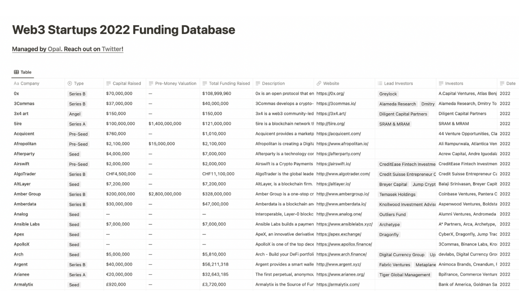Click the Temasek Holdings lead investor tag
Image resolution: width=519 pixels, height=291 pixels.
point(397,194)
